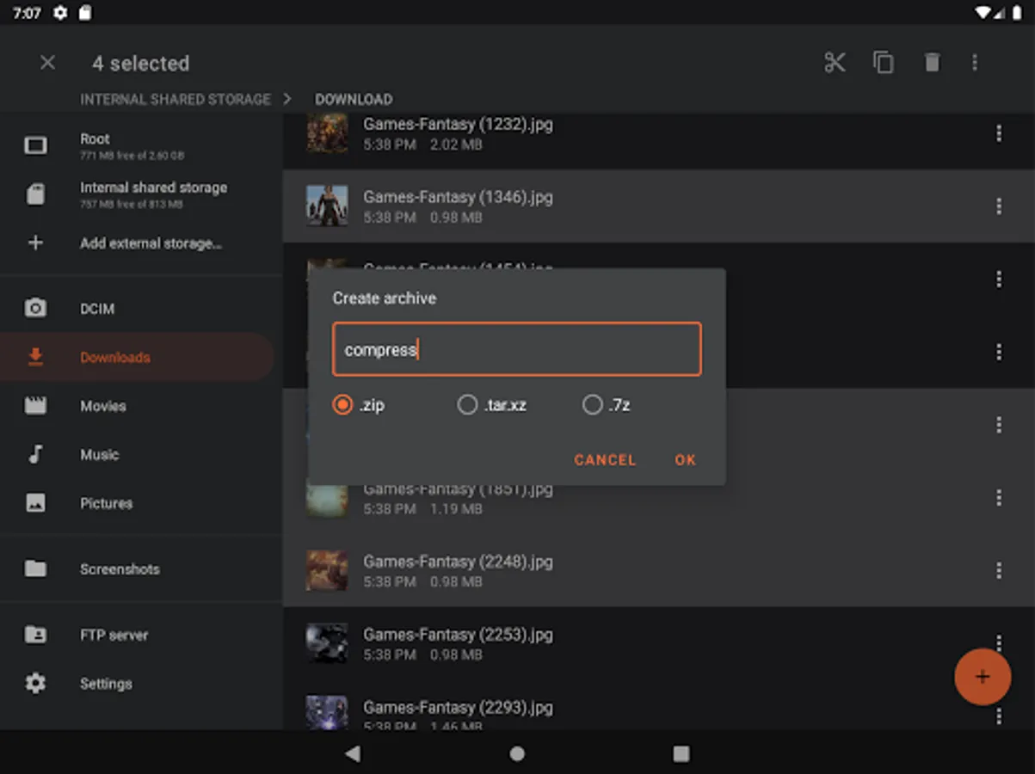Select Music in the sidebar
The height and width of the screenshot is (774, 1035).
point(99,455)
